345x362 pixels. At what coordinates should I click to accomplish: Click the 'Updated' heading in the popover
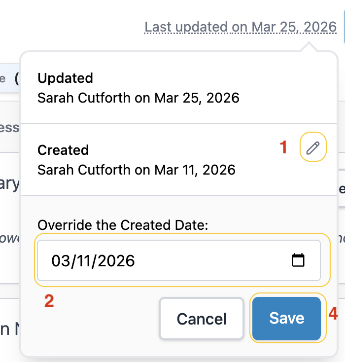click(66, 78)
